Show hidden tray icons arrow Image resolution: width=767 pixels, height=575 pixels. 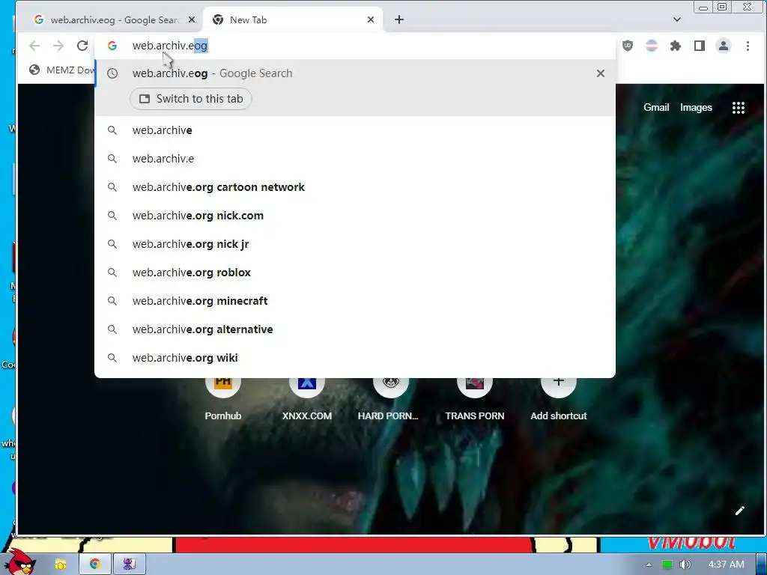tap(649, 565)
